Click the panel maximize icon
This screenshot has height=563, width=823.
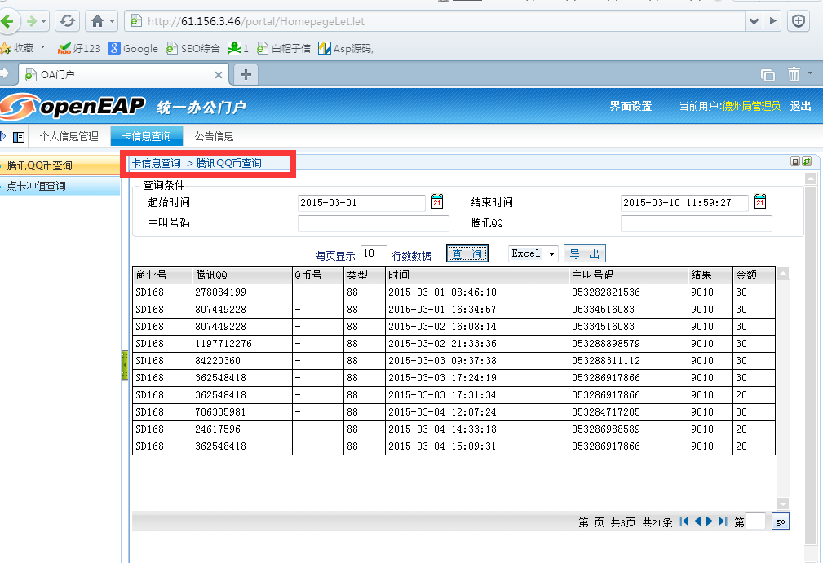point(795,161)
